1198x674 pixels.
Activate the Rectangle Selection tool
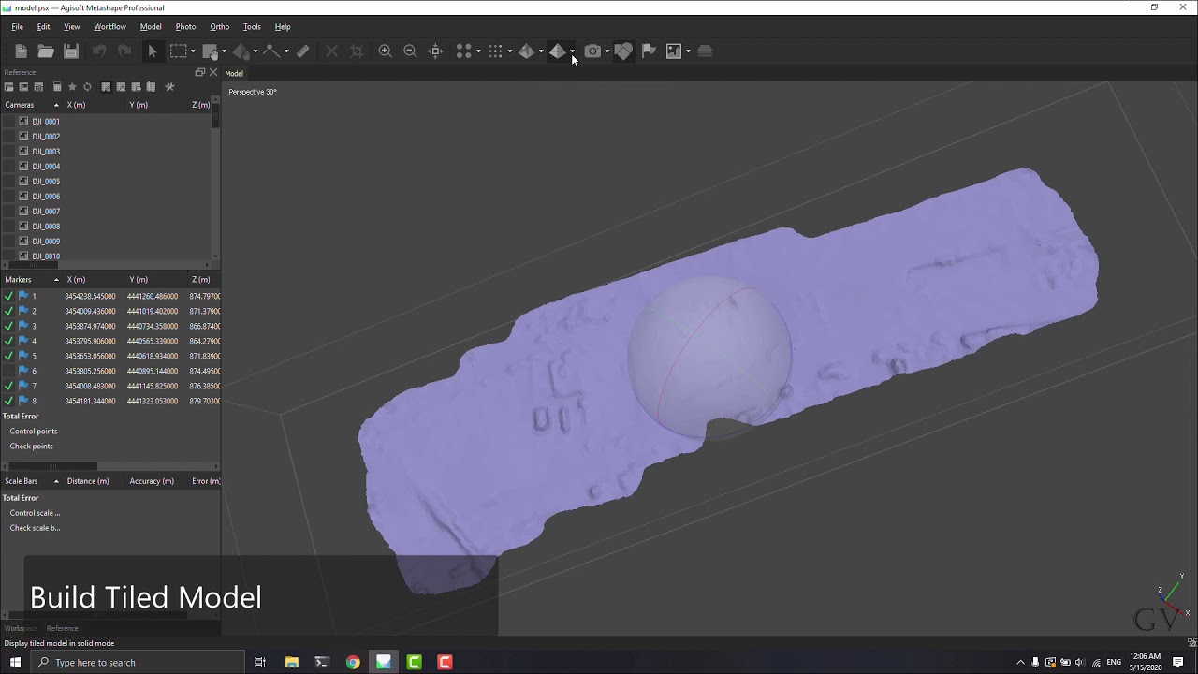coord(178,51)
